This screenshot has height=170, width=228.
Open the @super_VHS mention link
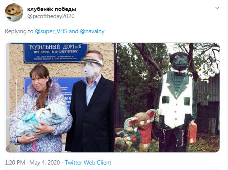click(x=51, y=31)
